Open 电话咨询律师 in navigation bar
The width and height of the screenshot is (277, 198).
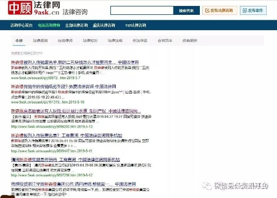[x=49, y=25]
